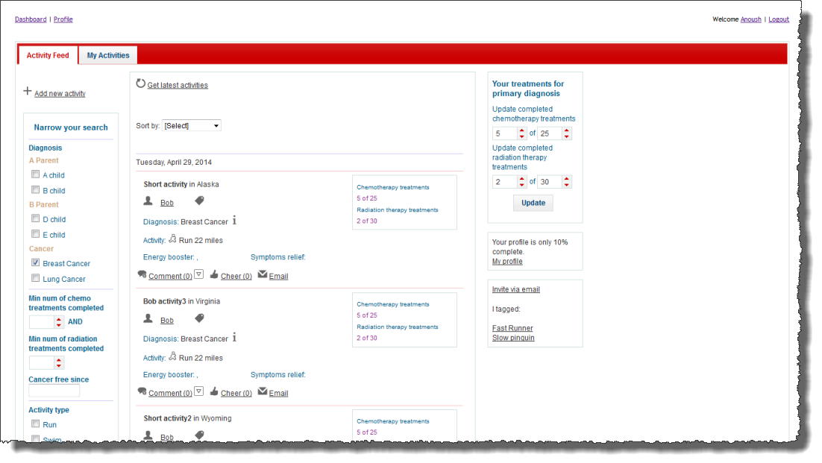822x463 pixels.
Task: Open the Sort by dropdown
Action: point(192,126)
